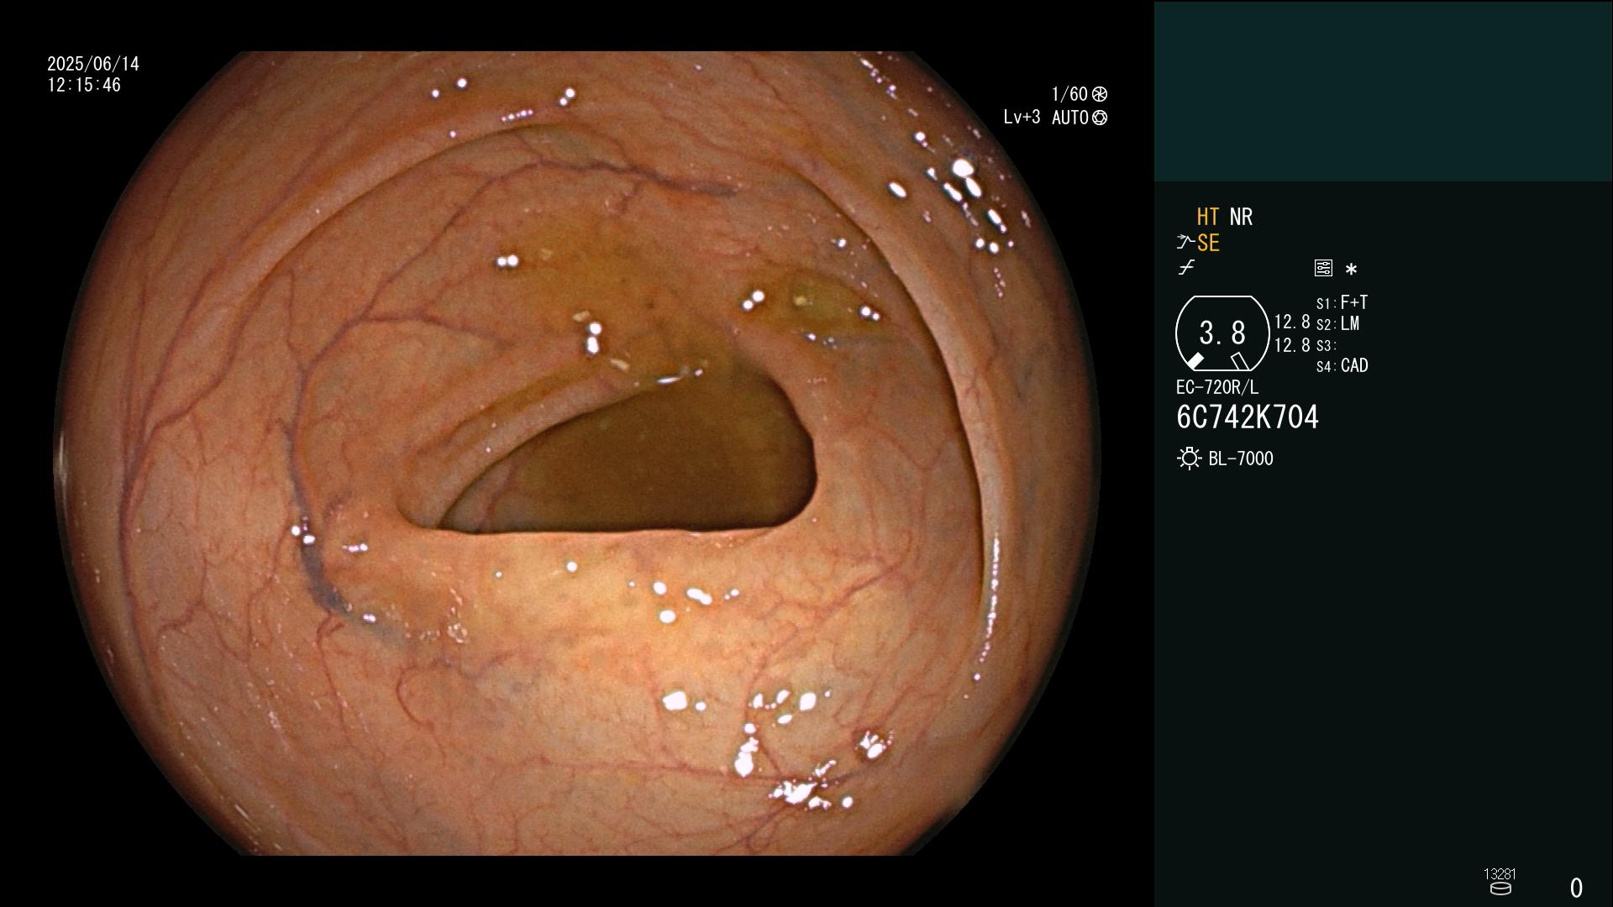Viewport: 1613px width, 907px height.
Task: Click the 0 image counter
Action: tap(1576, 888)
